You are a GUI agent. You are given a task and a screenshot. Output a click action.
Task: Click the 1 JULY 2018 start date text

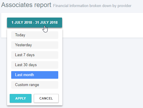(x=22, y=23)
